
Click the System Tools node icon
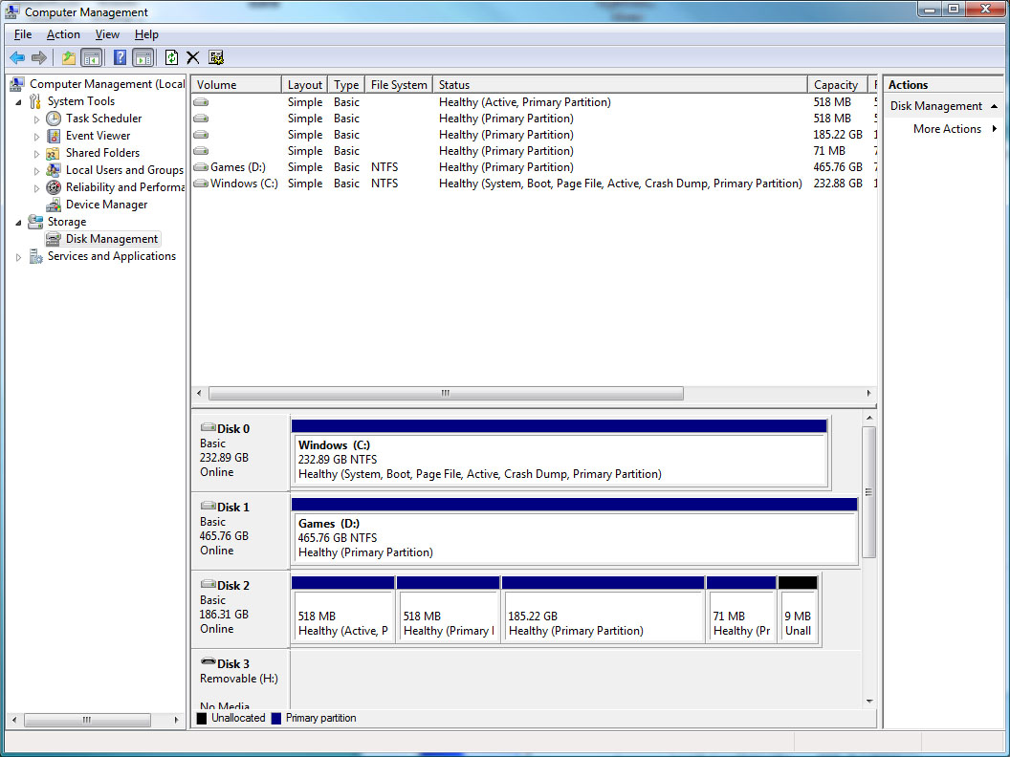click(x=35, y=101)
